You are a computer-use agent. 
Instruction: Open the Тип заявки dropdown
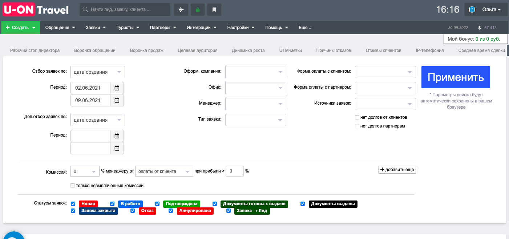click(256, 120)
